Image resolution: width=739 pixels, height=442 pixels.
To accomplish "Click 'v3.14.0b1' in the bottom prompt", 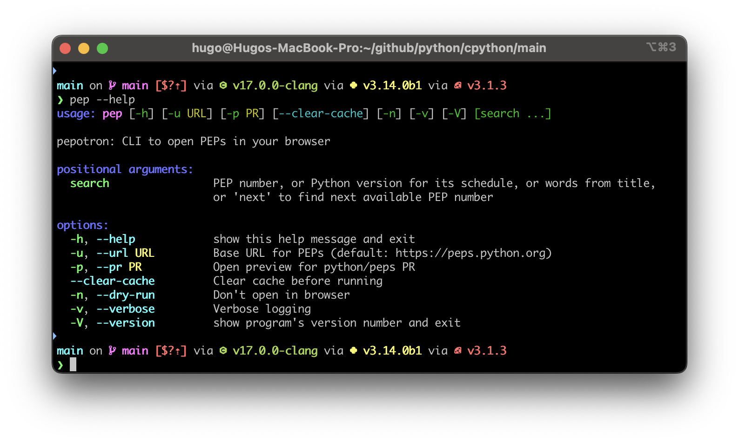I will coord(392,351).
